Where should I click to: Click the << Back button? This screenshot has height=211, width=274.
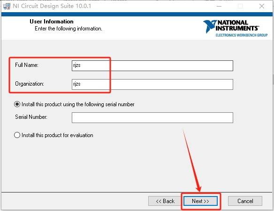165,201
